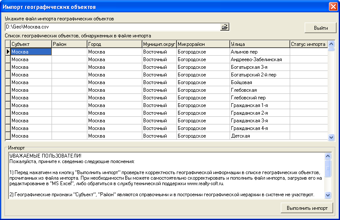Select the Алымов пер street cell
The width and height of the screenshot is (340, 220).
260,52
